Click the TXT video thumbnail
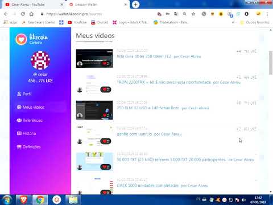Image resolution: width=273 pixels, height=205 pixels. point(94,162)
